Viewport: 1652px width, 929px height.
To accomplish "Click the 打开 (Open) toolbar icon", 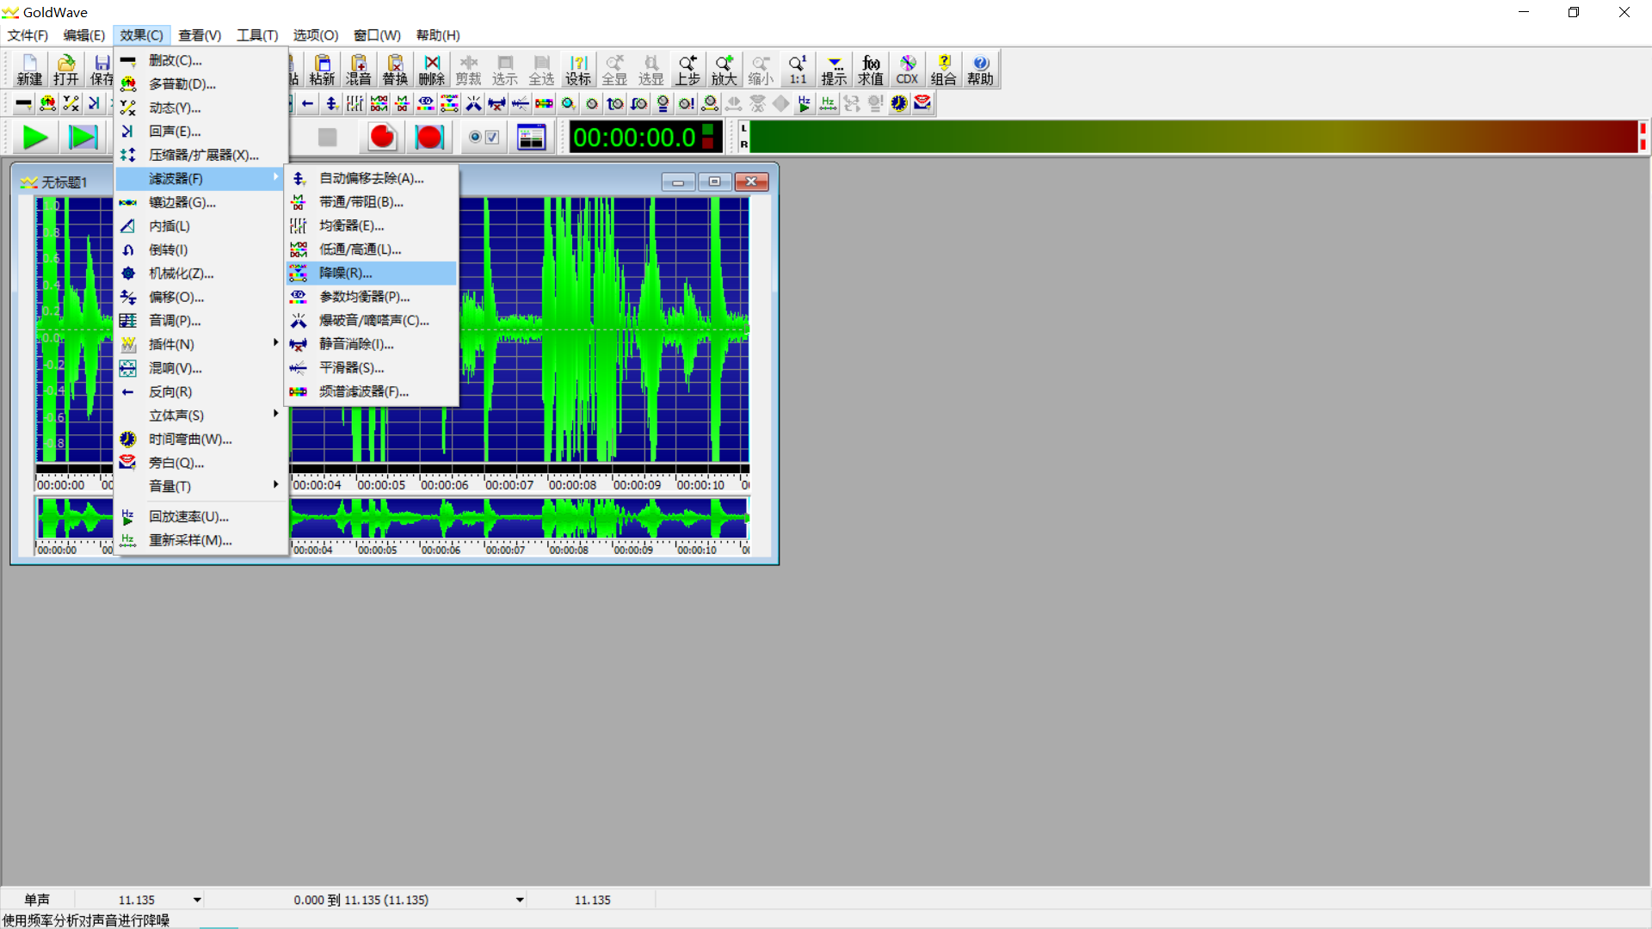I will click(x=66, y=70).
